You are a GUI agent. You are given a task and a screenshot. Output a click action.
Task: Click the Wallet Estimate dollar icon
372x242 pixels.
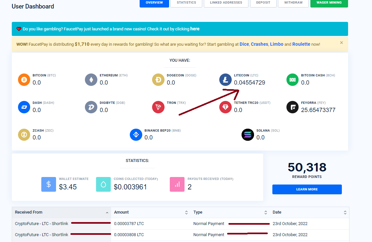point(49,184)
